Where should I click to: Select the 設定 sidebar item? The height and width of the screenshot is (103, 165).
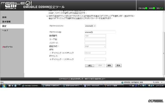click(4, 26)
